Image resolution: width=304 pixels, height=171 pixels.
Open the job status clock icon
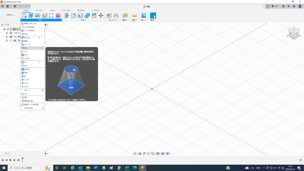283,6
